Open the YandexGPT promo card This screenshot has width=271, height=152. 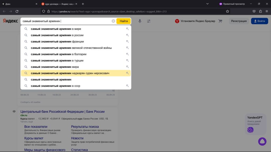[x=255, y=124]
